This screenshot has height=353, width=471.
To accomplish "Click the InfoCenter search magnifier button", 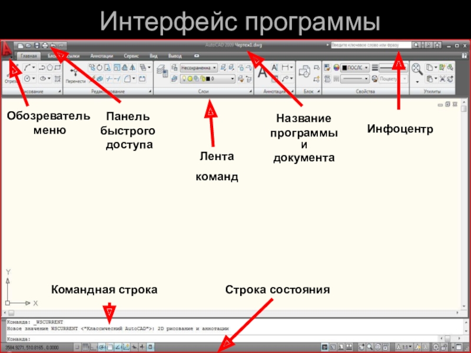I will 416,45.
